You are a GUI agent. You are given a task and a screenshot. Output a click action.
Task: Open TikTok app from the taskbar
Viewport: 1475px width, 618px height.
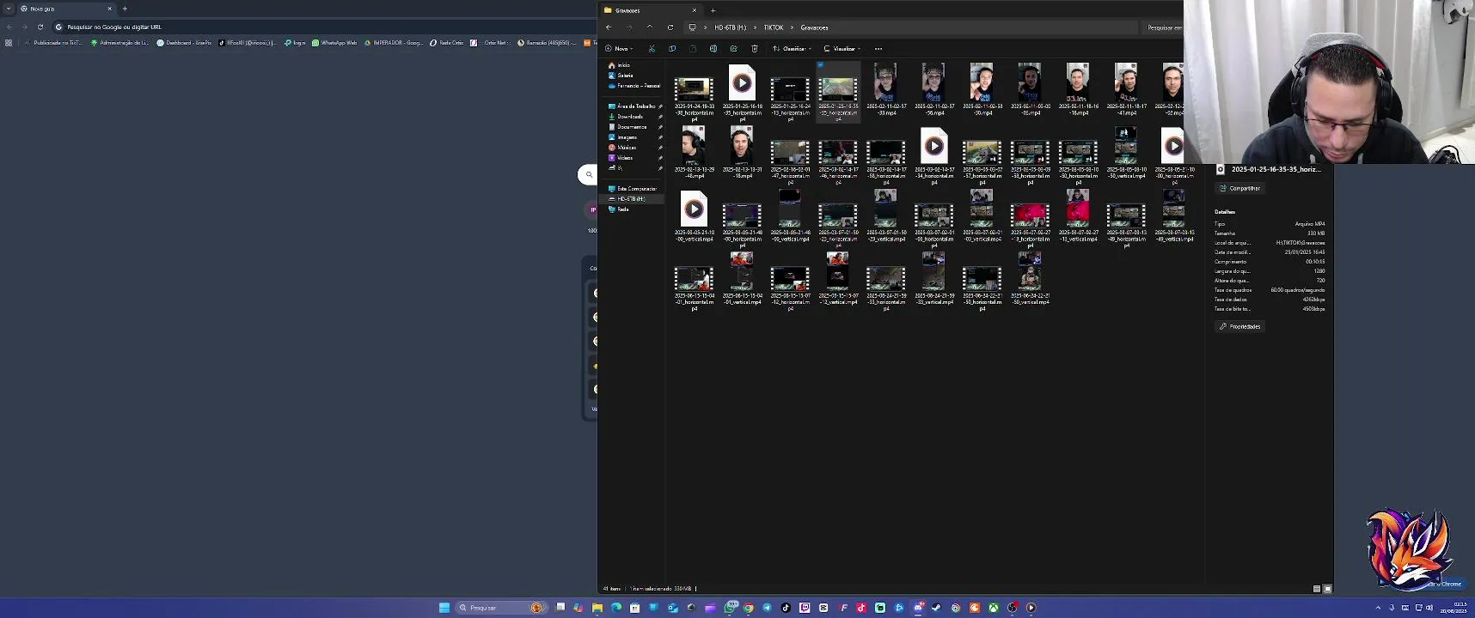coord(786,608)
